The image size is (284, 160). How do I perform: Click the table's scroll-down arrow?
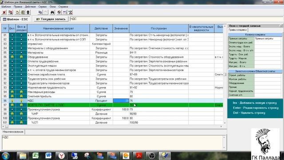[225, 123]
